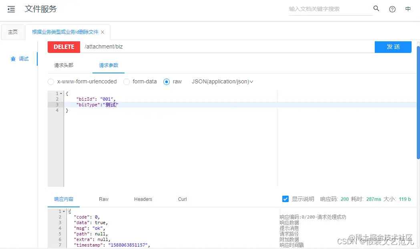Click the 响应数据 description text

tap(289, 223)
